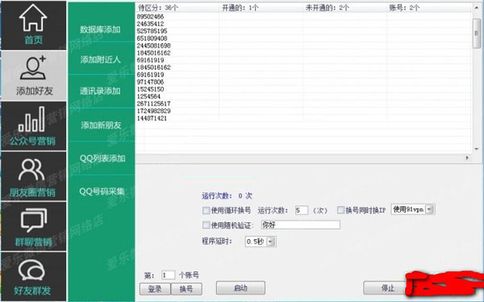Open the 程序延时 0.5秒 dropdown
This screenshot has height=302, width=484.
point(270,242)
